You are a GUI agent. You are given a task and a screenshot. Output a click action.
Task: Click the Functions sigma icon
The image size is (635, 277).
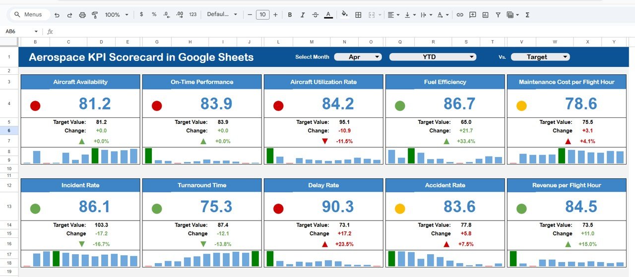point(527,15)
